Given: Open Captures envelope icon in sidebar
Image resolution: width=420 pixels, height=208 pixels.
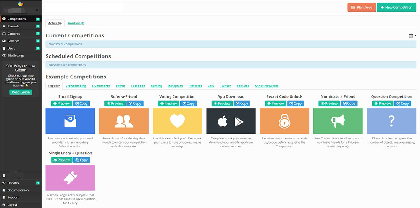Looking at the screenshot, I should click(4, 34).
